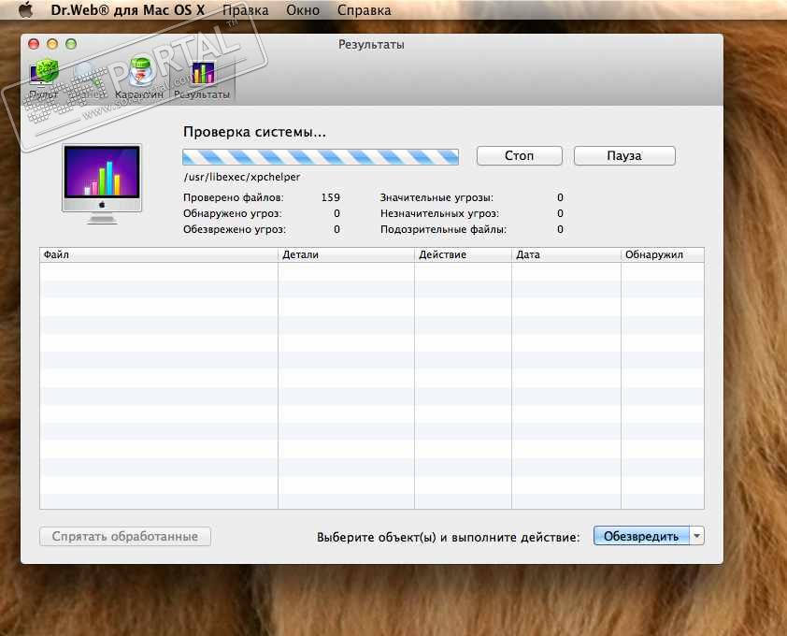Sort by the Дата column header
The width and height of the screenshot is (787, 636).
[566, 254]
